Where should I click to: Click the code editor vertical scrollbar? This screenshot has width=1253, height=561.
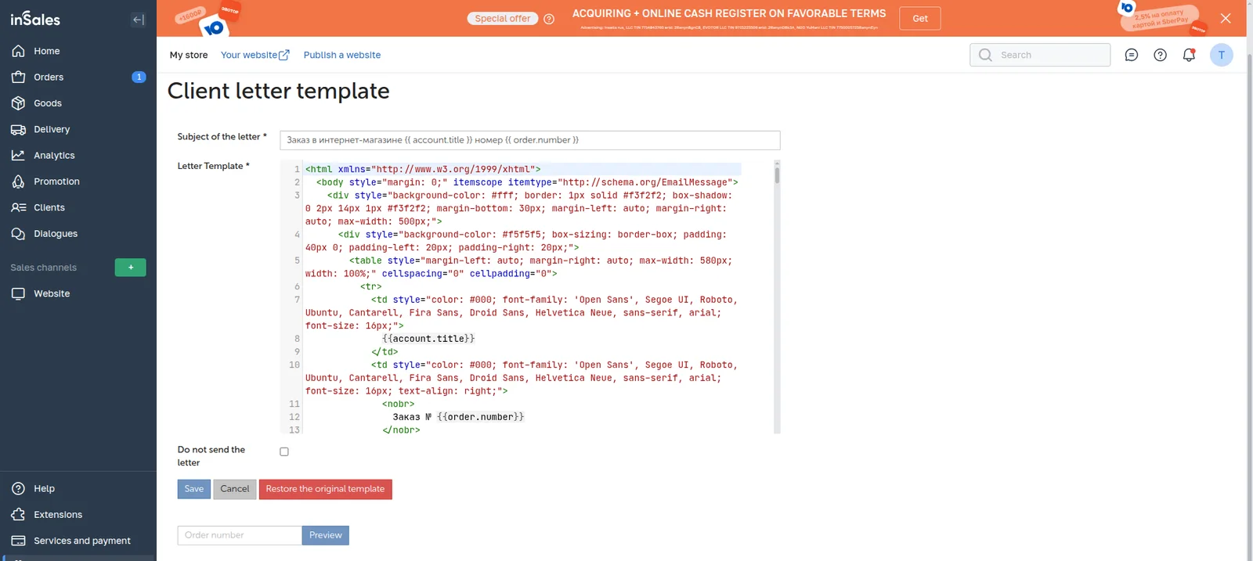(777, 297)
